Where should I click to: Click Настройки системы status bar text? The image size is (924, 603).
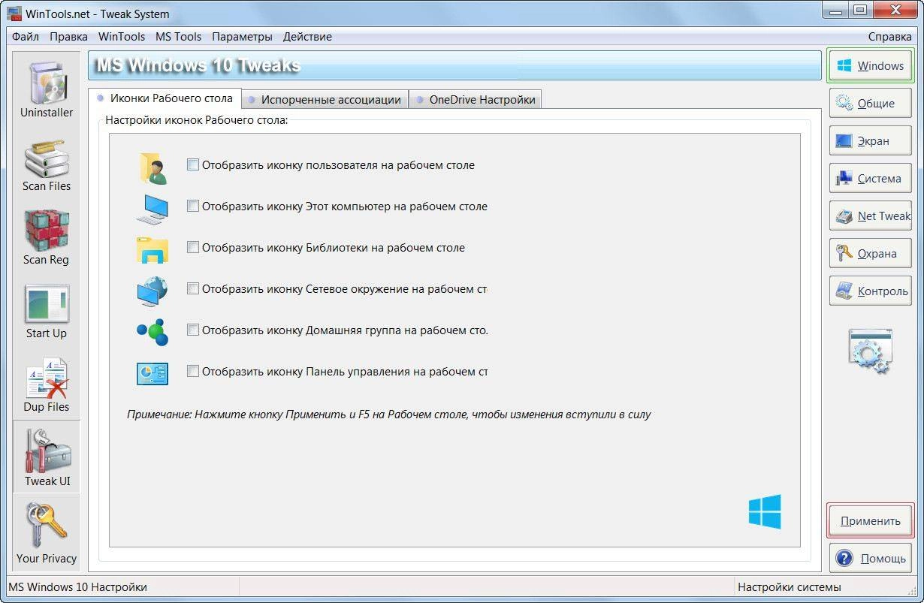(789, 587)
